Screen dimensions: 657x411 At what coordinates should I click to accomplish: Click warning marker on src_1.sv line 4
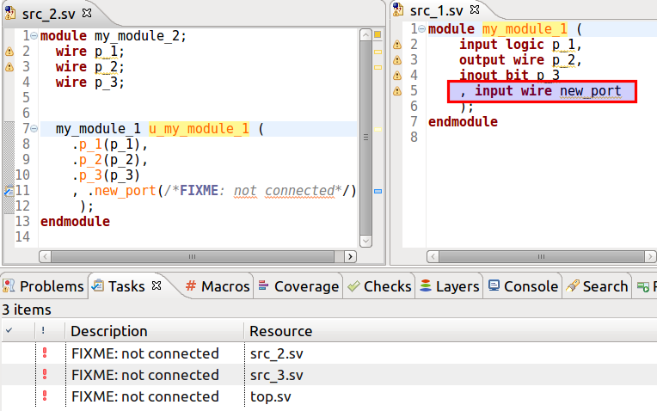(x=397, y=76)
